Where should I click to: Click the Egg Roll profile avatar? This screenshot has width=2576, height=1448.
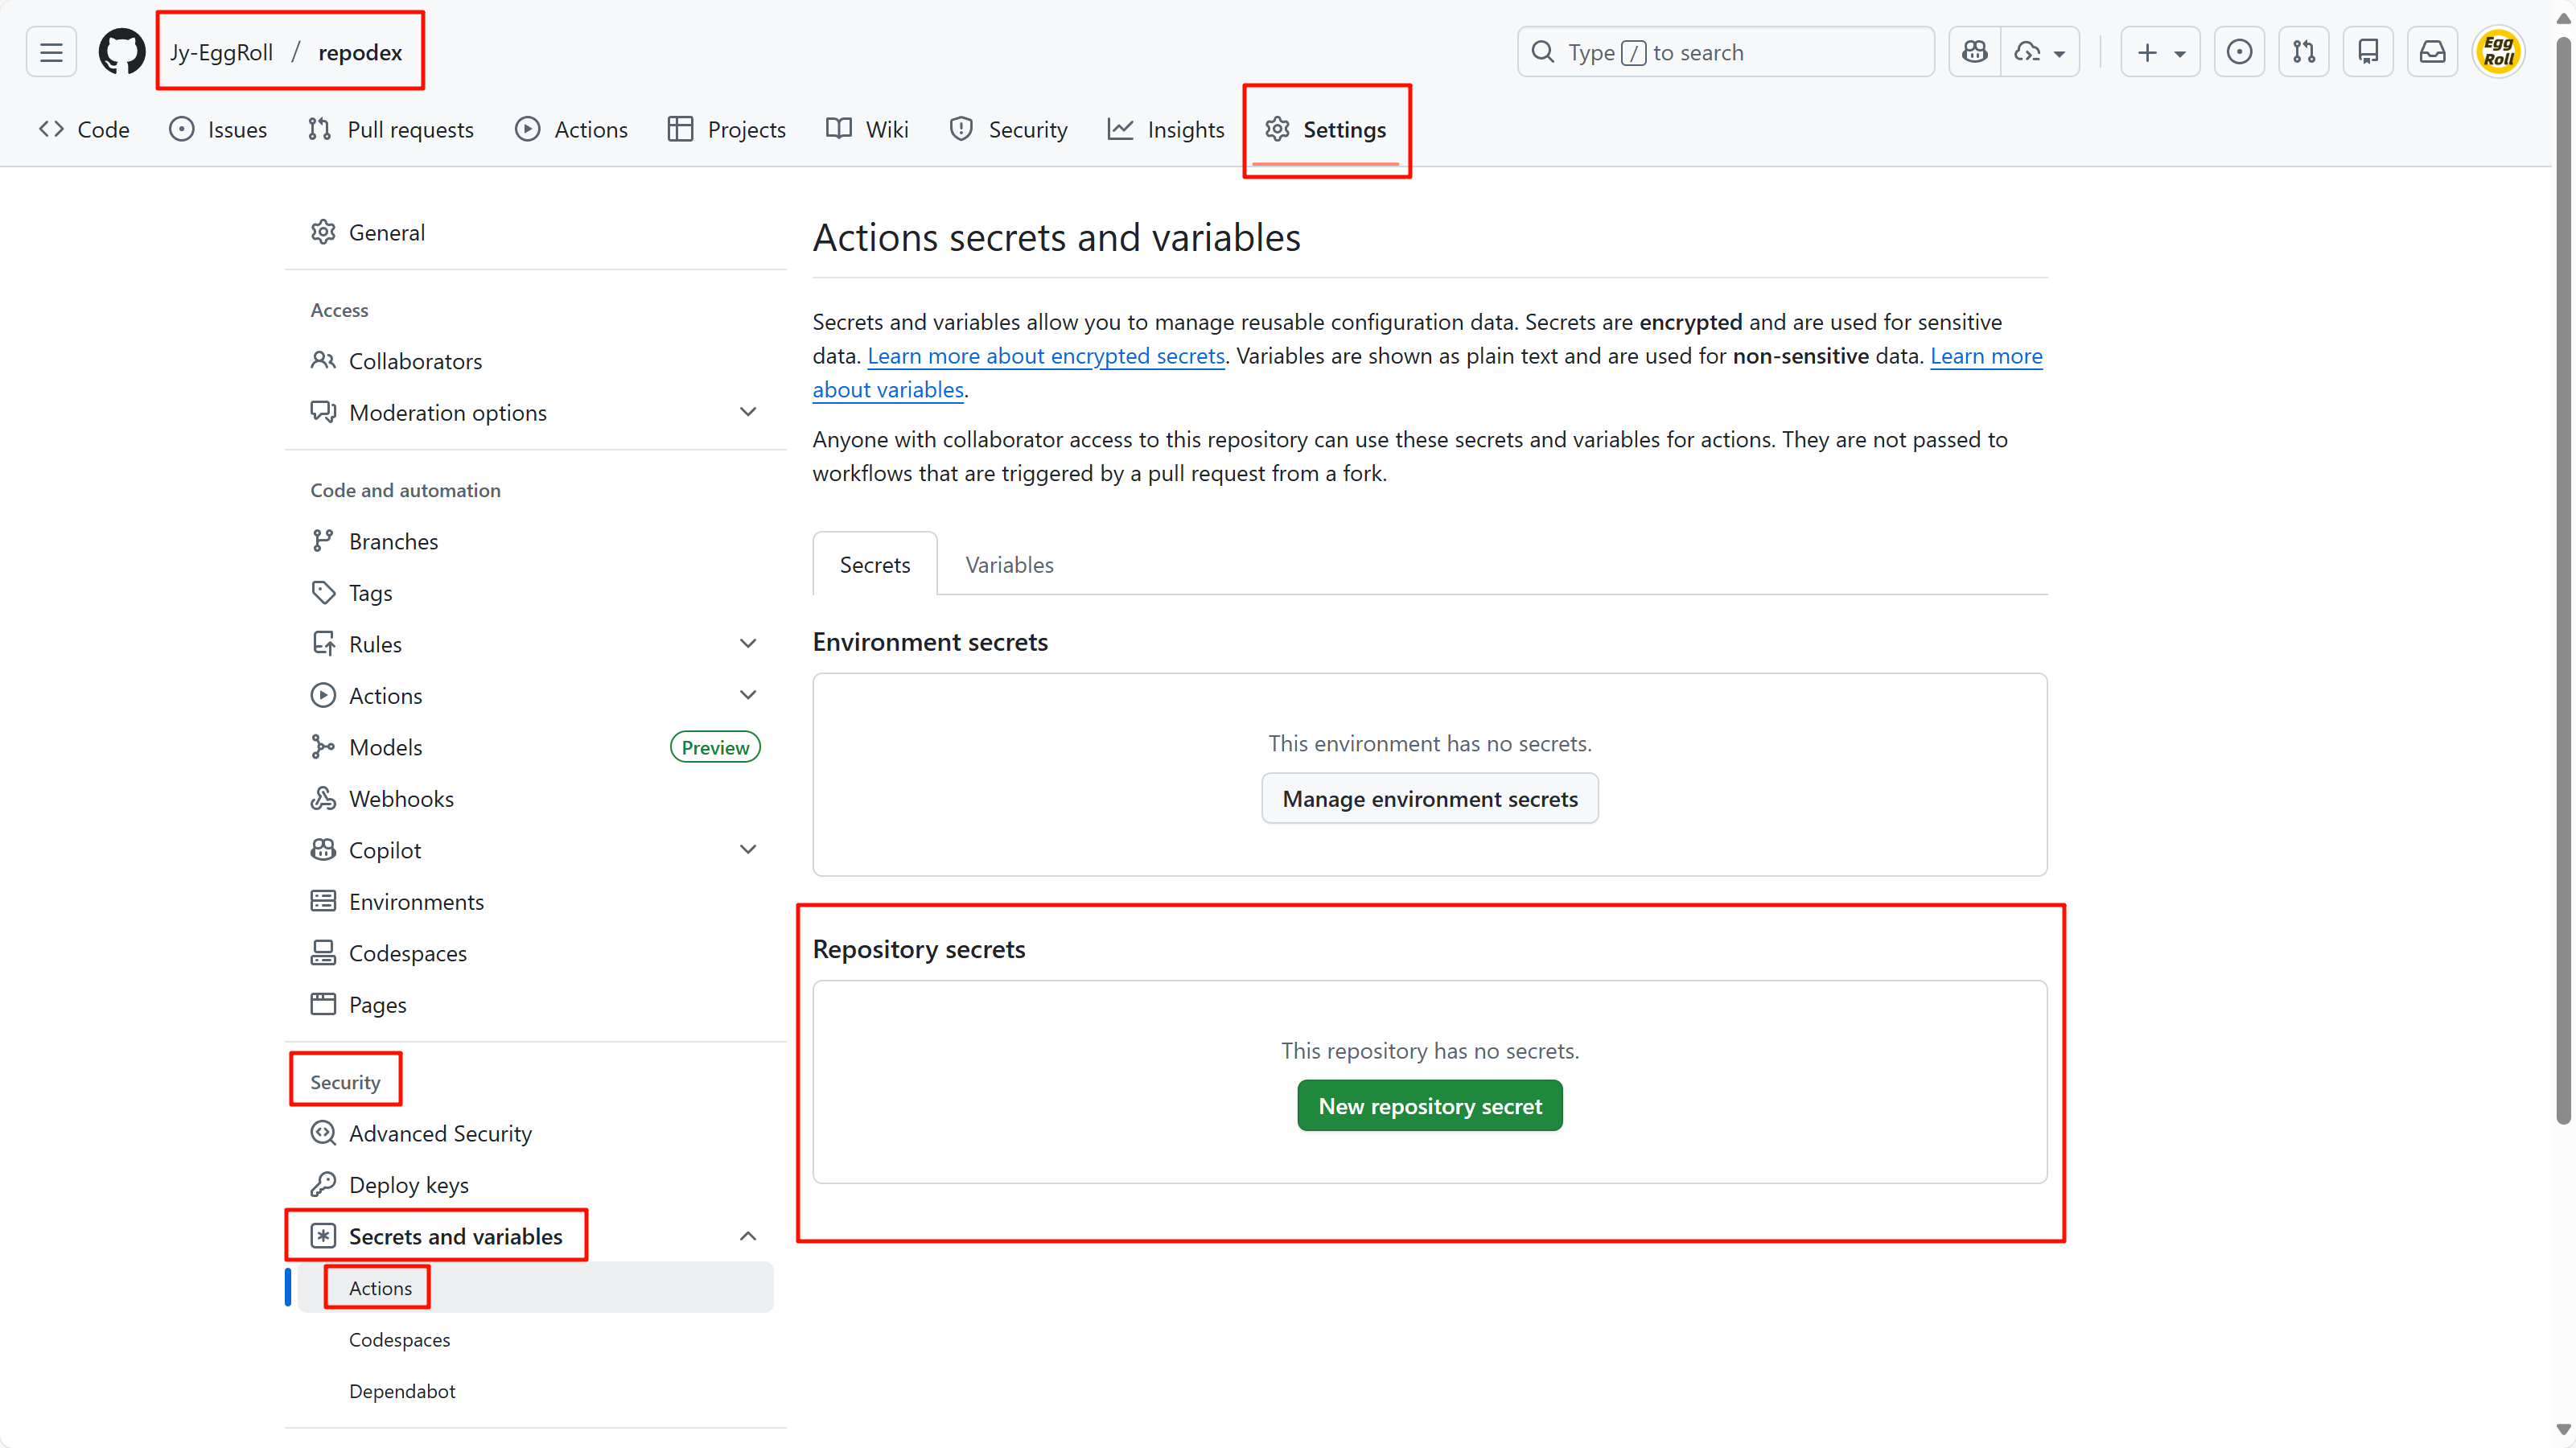coord(2498,52)
